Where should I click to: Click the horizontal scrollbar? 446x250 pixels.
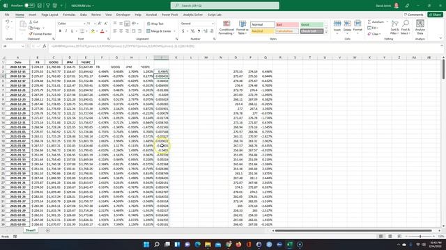(x=353, y=231)
